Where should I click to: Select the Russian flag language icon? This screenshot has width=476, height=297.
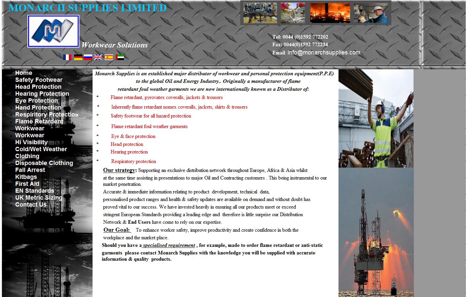88,57
